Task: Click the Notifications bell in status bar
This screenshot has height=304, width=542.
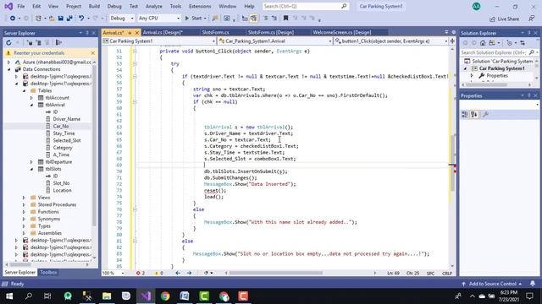Action: pos(533,284)
